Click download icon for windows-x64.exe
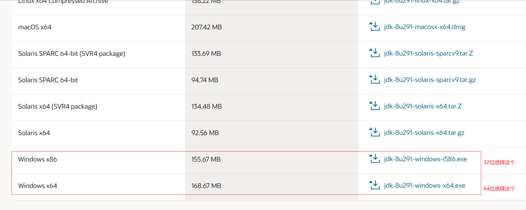This screenshot has height=210, width=526. click(374, 185)
